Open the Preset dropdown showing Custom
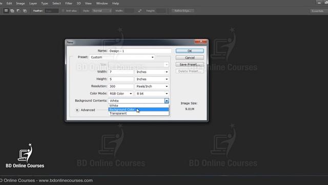 coord(122,57)
